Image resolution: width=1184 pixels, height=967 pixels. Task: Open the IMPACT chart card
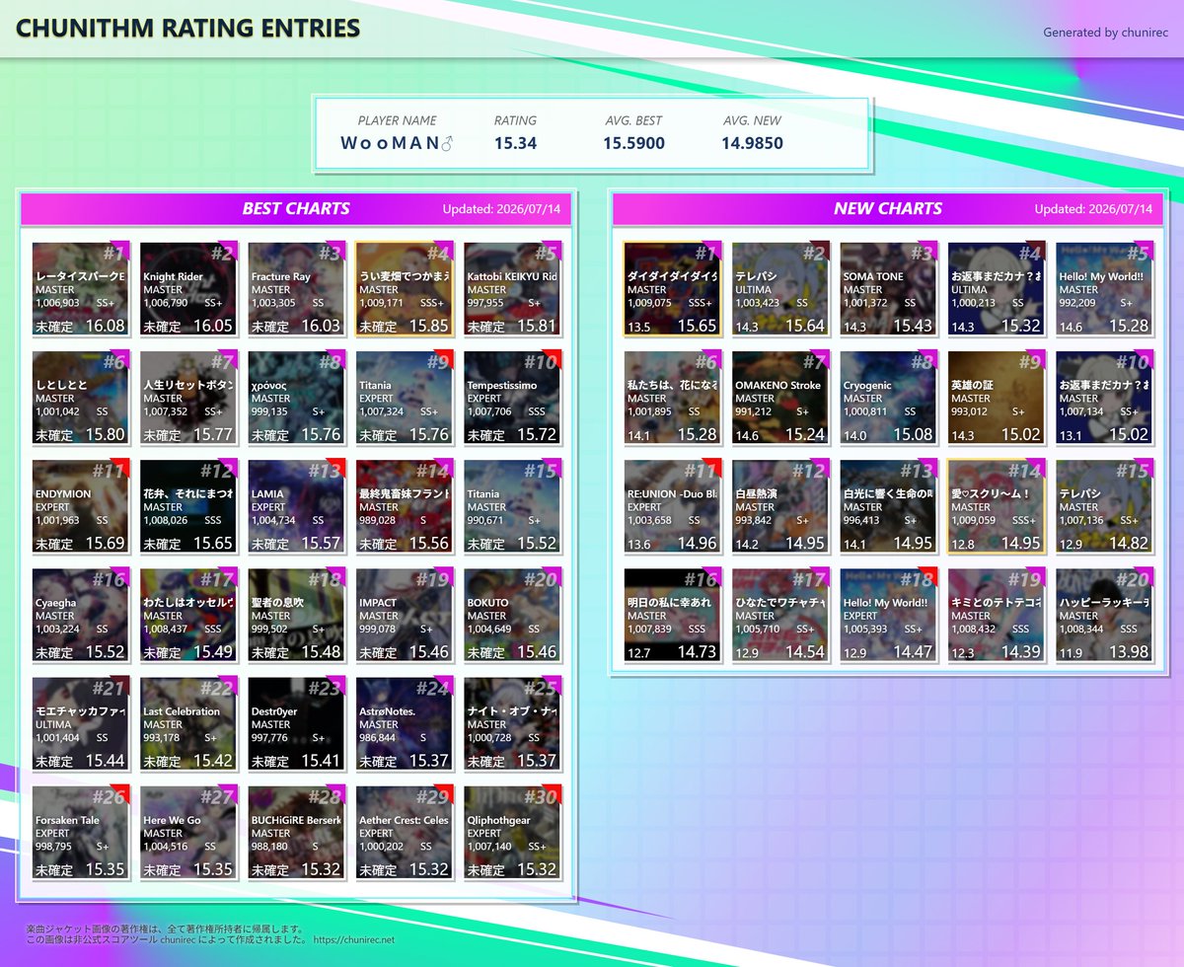tap(405, 616)
